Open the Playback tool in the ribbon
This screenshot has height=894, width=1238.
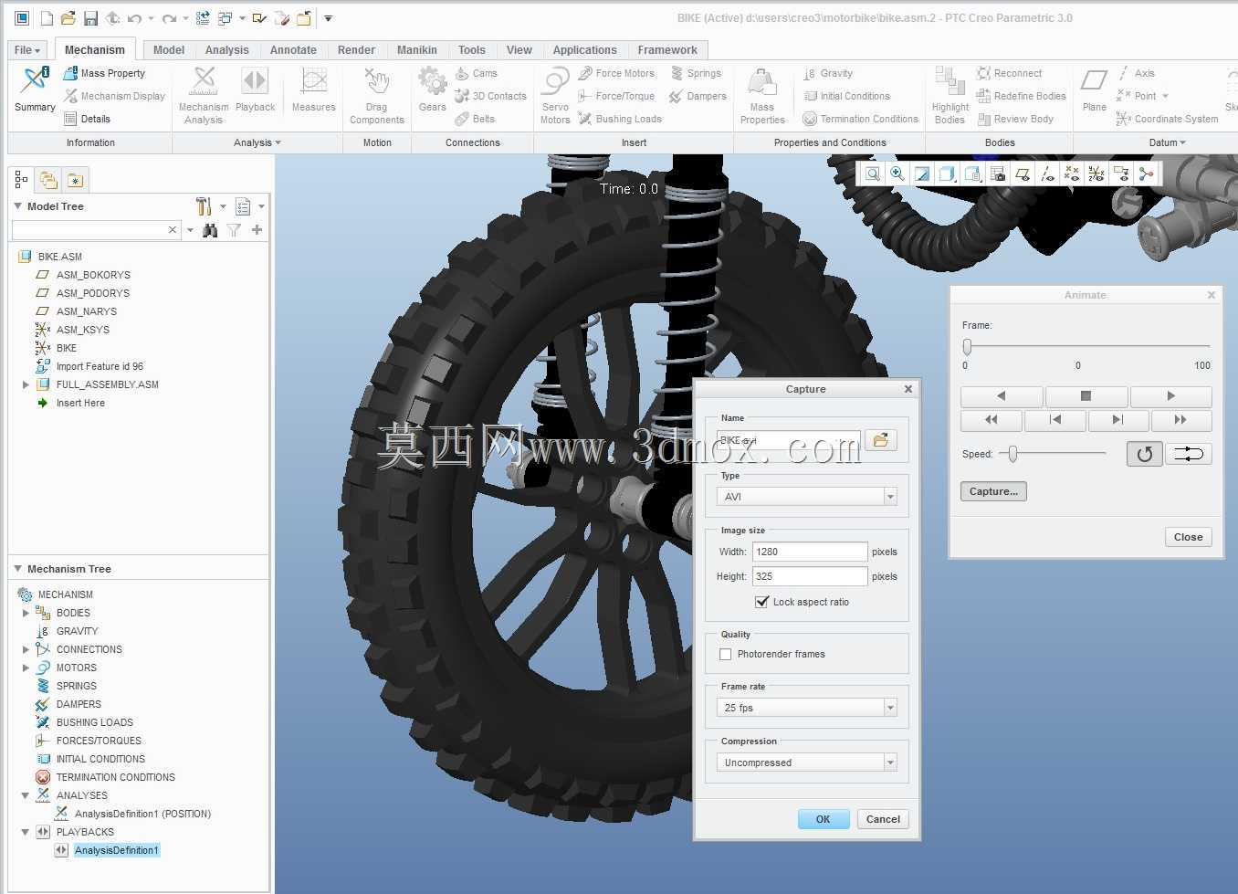[255, 89]
